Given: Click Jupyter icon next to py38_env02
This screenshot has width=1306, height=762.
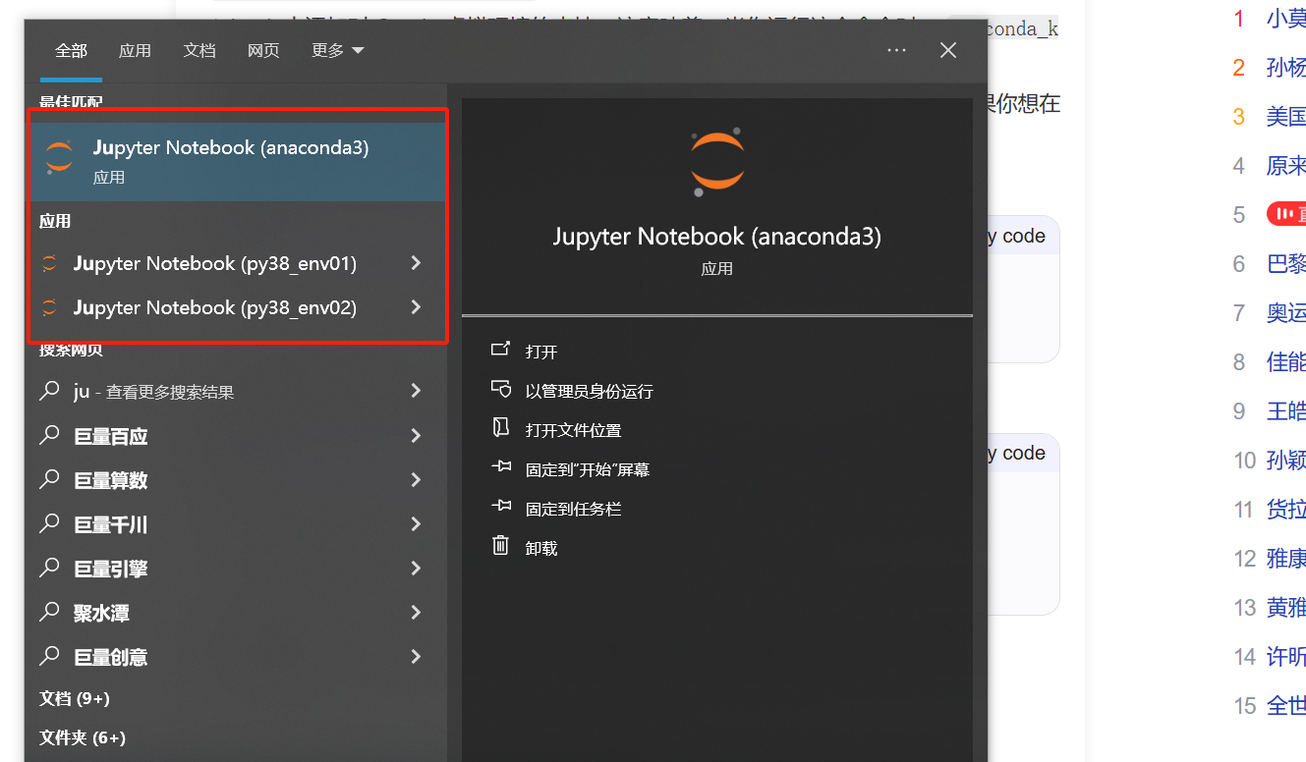Looking at the screenshot, I should coord(49,307).
